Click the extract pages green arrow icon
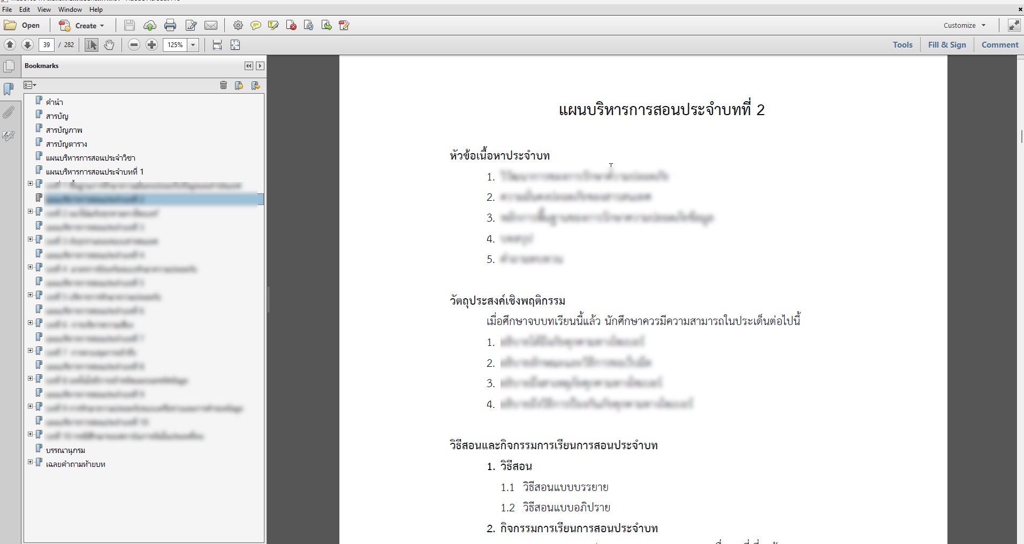This screenshot has height=544, width=1024. (327, 25)
